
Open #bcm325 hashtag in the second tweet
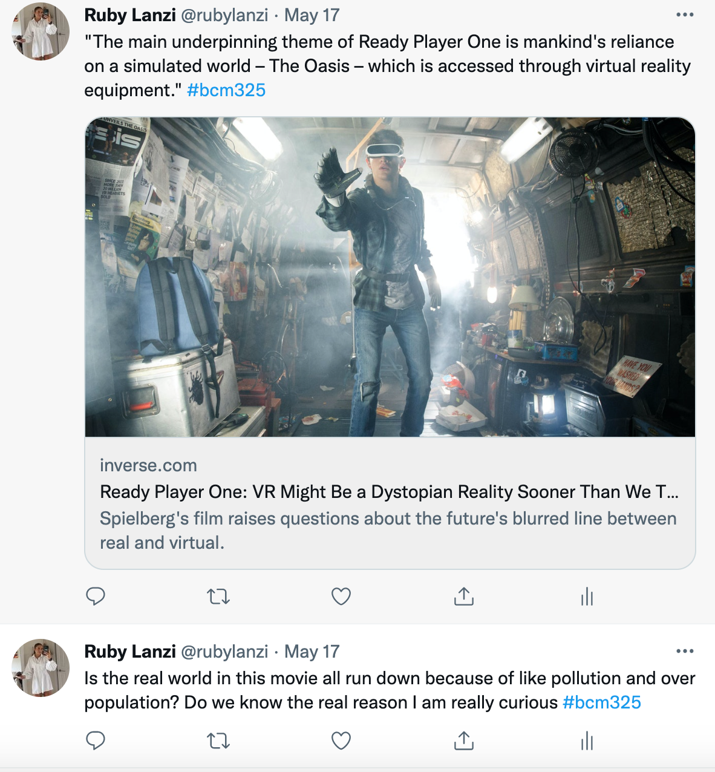point(601,702)
